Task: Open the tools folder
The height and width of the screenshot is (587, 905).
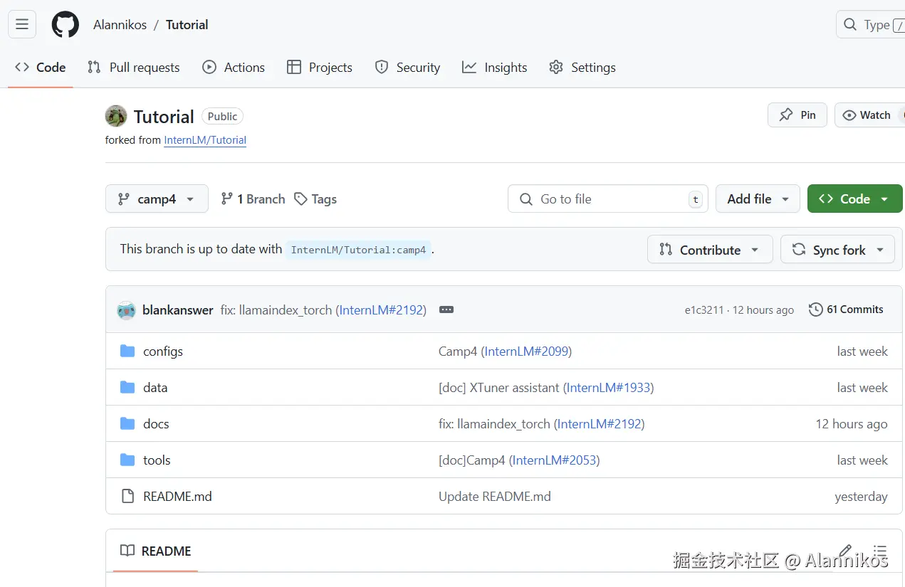Action: pos(157,460)
